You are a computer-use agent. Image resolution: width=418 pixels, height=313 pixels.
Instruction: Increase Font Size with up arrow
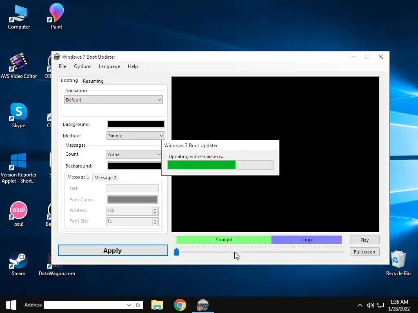[155, 220]
